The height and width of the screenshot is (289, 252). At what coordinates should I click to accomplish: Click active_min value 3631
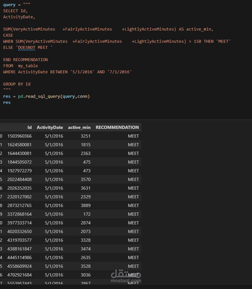tap(85, 188)
